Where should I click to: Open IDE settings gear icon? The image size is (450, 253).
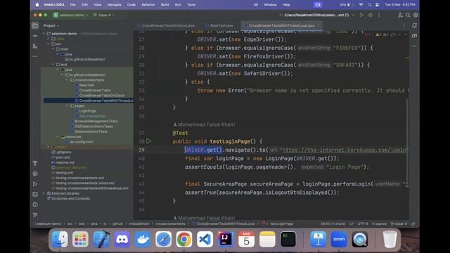[416, 15]
